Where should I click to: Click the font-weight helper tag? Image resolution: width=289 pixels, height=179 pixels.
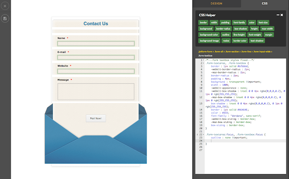point(255,35)
